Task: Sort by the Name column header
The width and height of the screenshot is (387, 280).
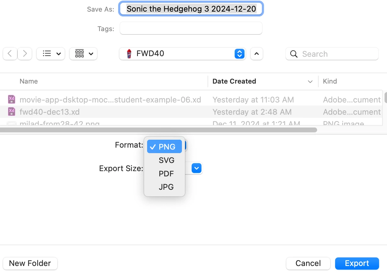Action: [29, 81]
